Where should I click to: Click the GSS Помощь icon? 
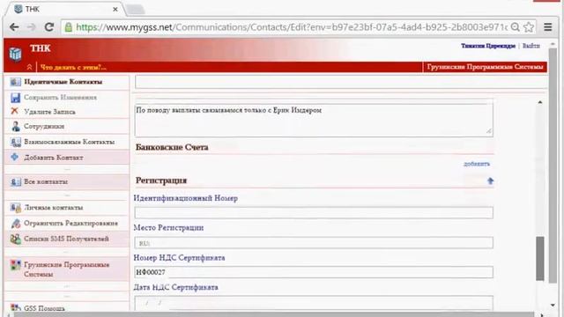[x=16, y=307]
